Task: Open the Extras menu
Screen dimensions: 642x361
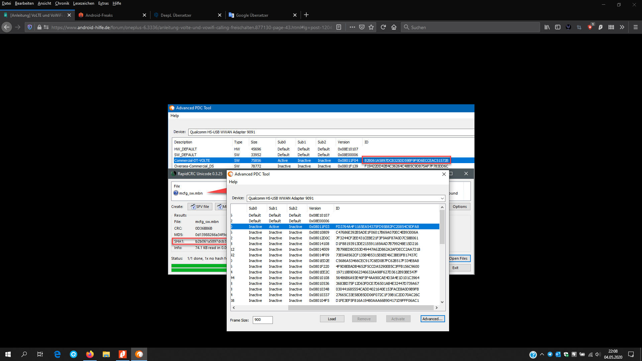Action: 103,3
